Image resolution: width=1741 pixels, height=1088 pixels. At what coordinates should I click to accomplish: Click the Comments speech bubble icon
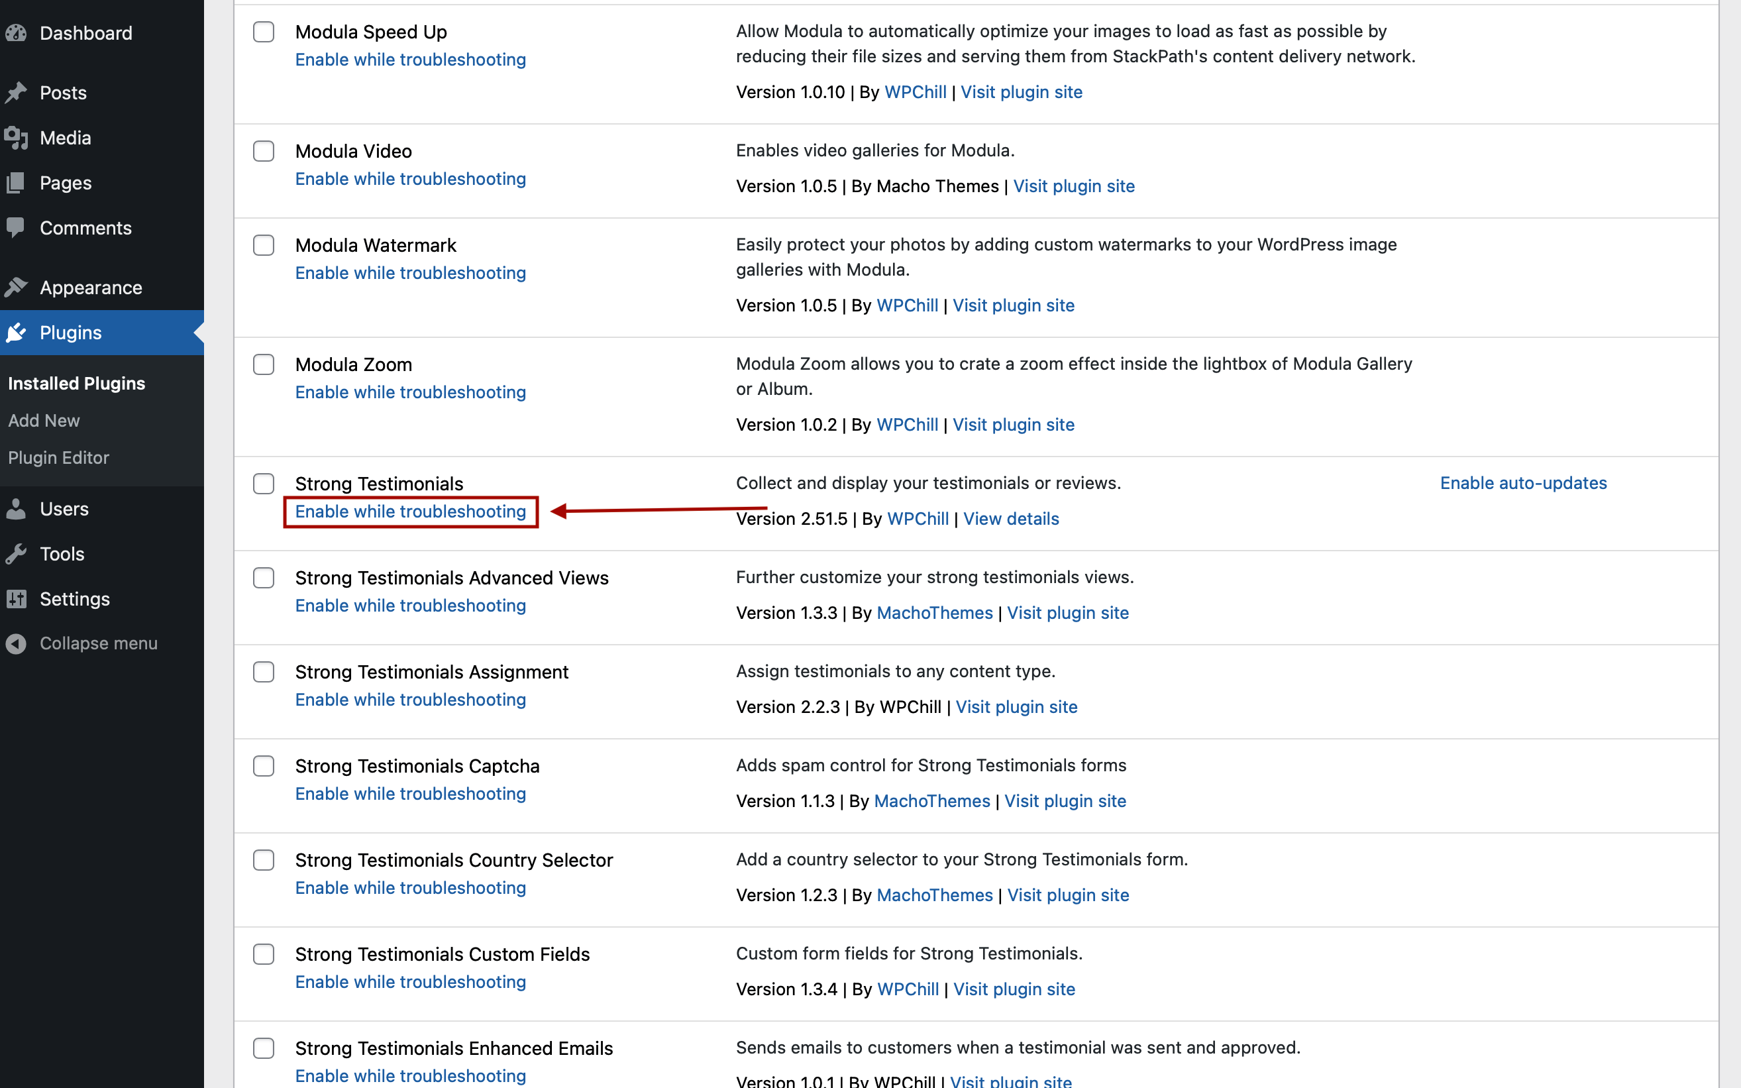(16, 228)
